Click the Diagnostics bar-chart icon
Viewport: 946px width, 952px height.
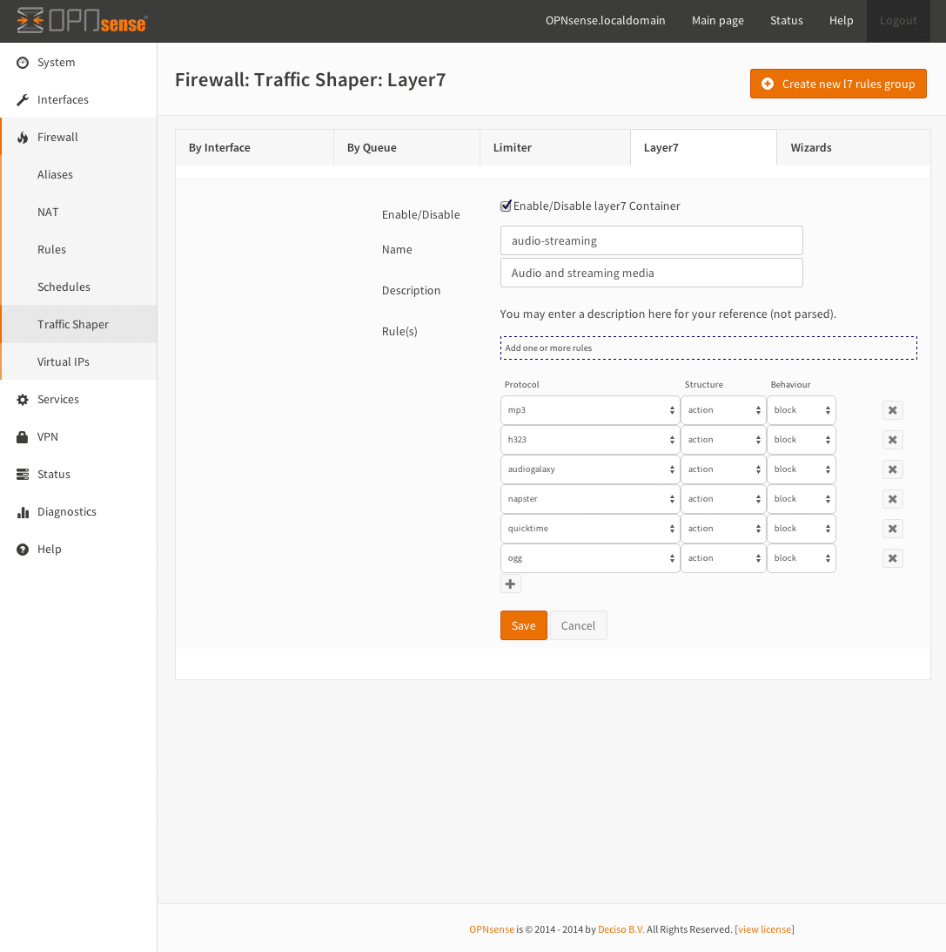(x=23, y=511)
